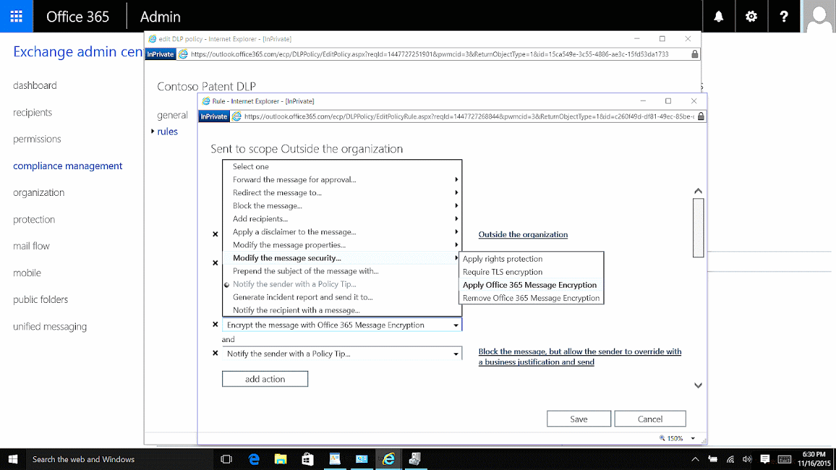Viewport: 836px width, 470px height.
Task: Select Apply rights protection from the submenu
Action: coord(532,259)
